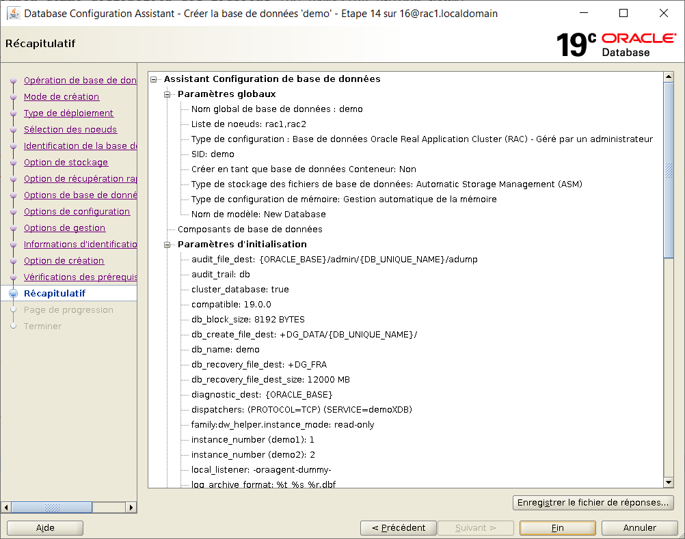Select 'family:dw_helper.instance_mode: read-only' row
685x539 pixels.
[282, 425]
